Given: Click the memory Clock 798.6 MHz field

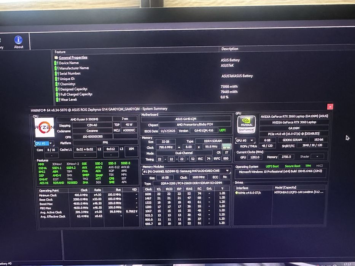Looking at the screenshot, I should tap(166, 147).
